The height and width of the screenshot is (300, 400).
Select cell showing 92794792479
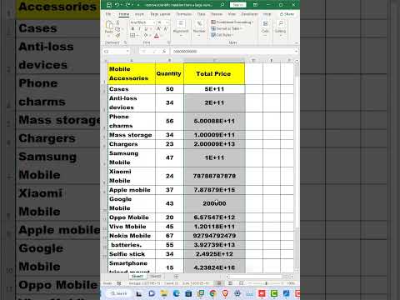[x=214, y=236]
